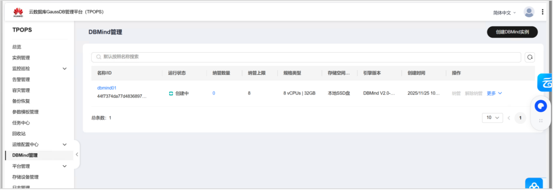This screenshot has height=190, width=553.
Task: Click the TPOPS sidebar title
Action: click(22, 30)
